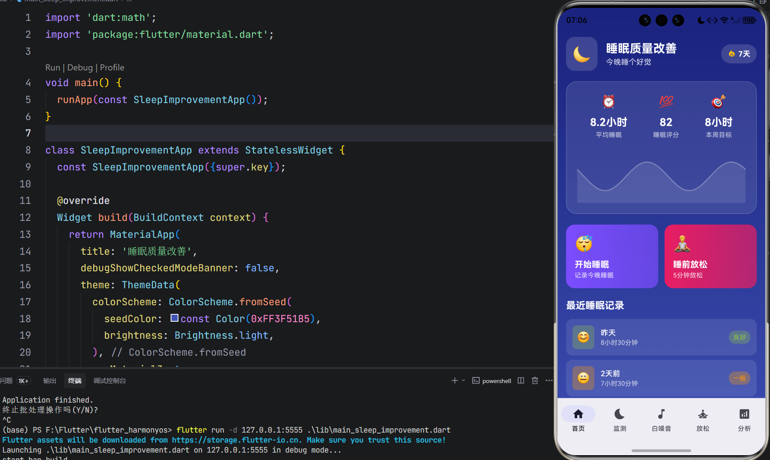Tap the neutral face on 2天前 record
770x460 pixels.
[583, 378]
